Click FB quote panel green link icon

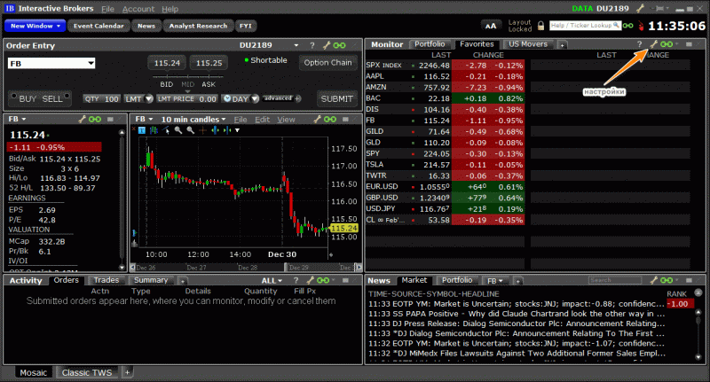tap(95, 119)
